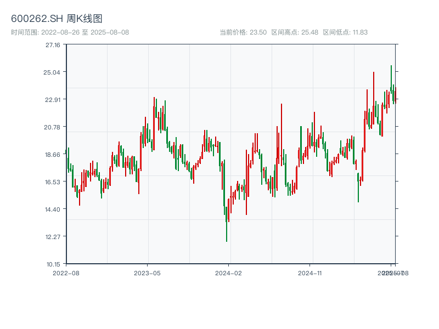
Task: Click the x-axis label 2024-02
Action: tap(228, 273)
